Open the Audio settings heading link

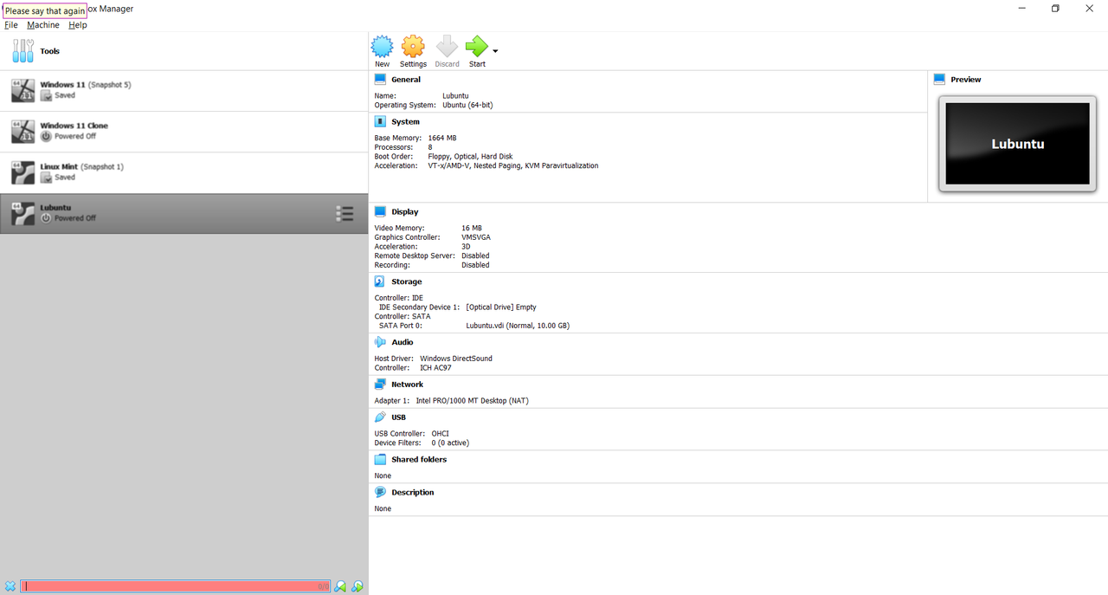403,343
